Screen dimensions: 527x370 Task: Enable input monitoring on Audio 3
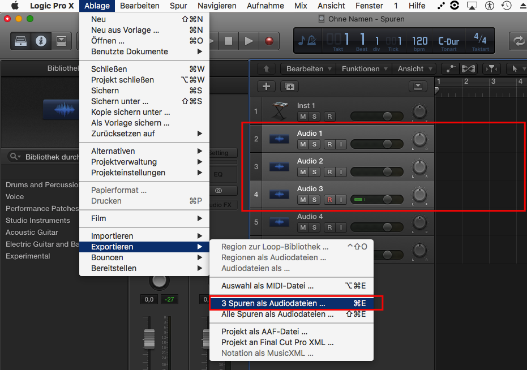point(341,200)
